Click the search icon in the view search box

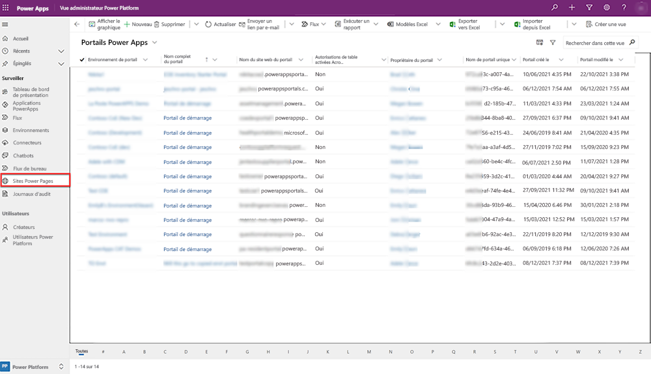(632, 42)
